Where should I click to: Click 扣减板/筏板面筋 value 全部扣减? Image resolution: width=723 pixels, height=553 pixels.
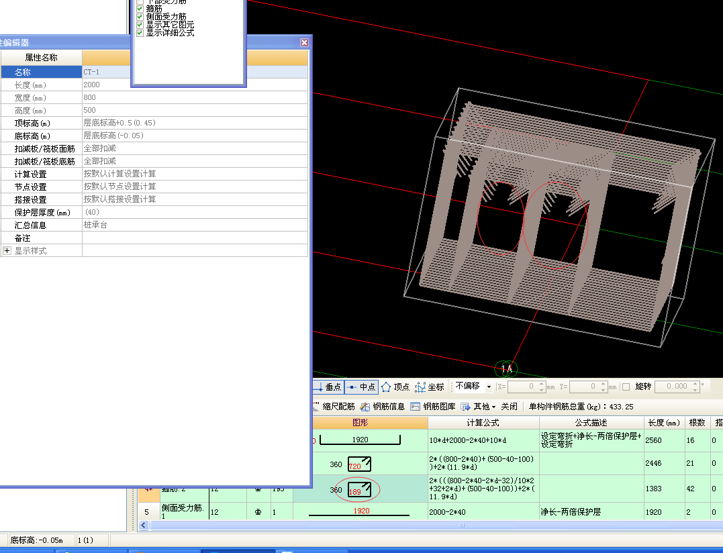coord(195,148)
